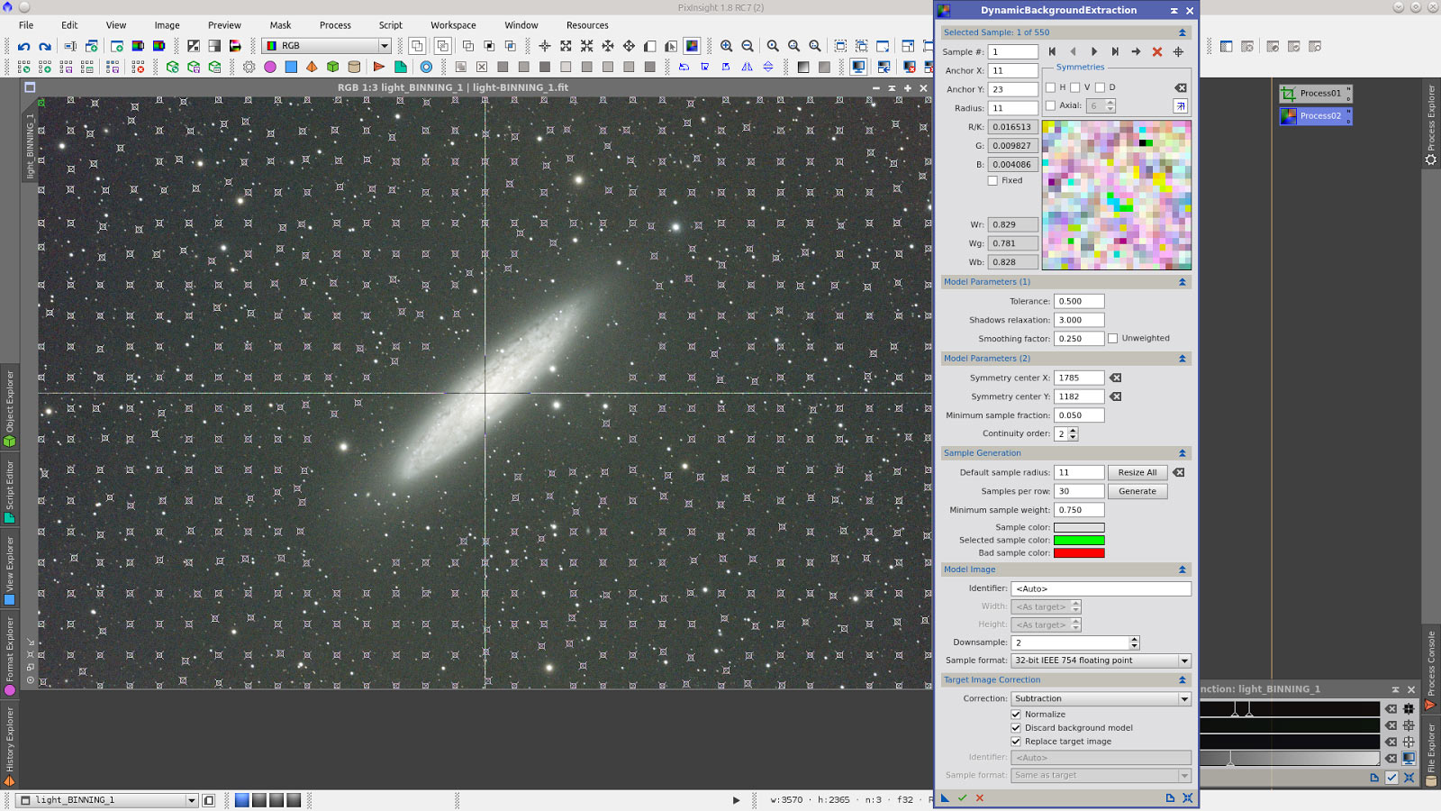The image size is (1441, 811).
Task: Enable the Normalize checkbox
Action: pyautogui.click(x=1016, y=715)
